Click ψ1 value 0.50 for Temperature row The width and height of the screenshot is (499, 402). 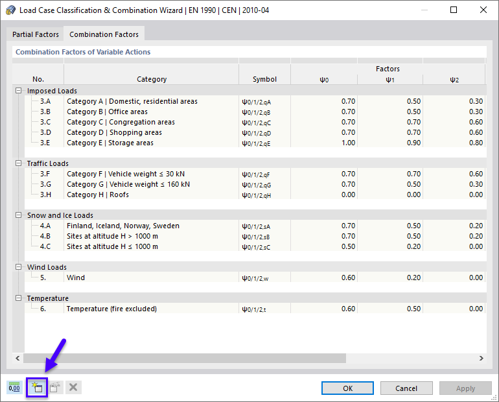(390, 309)
